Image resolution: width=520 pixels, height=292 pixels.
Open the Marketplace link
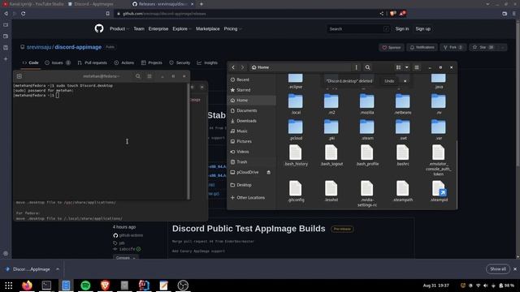pos(208,29)
